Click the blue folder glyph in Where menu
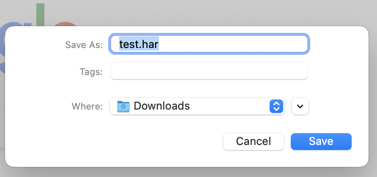 123,106
